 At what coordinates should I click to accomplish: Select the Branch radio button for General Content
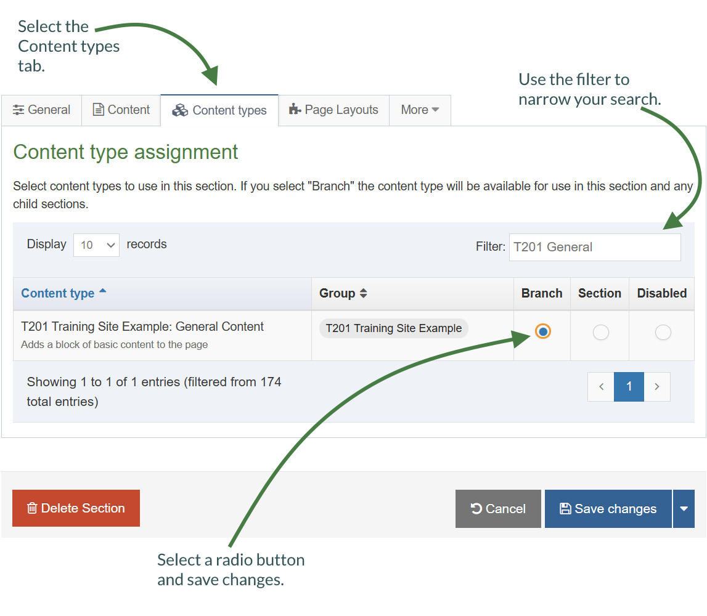click(x=542, y=331)
